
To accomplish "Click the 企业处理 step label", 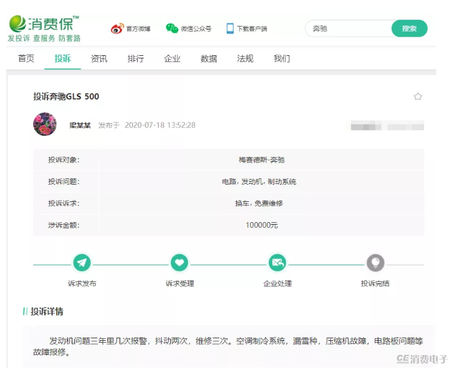I will [277, 284].
